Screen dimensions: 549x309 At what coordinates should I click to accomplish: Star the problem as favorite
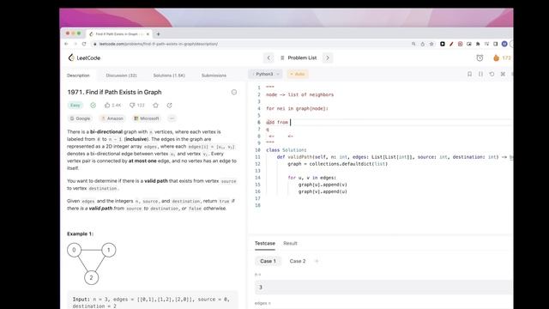click(x=156, y=105)
